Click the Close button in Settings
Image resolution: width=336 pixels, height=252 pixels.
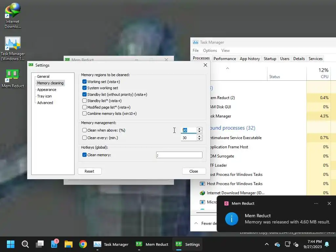(x=194, y=171)
